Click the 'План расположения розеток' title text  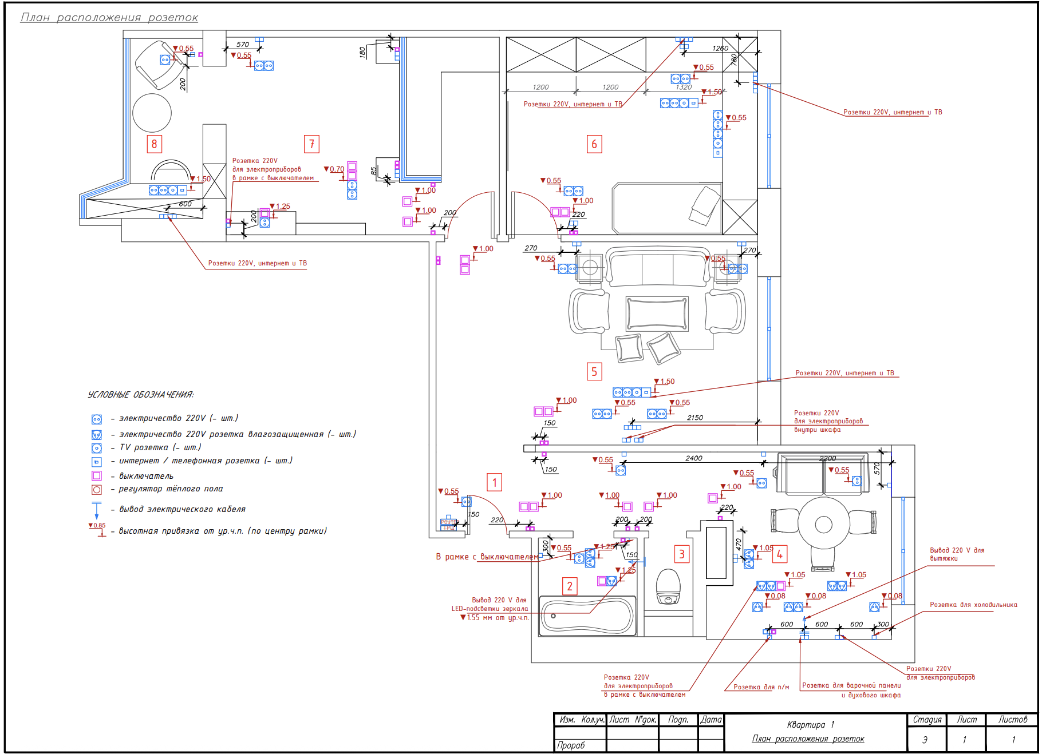click(x=109, y=17)
